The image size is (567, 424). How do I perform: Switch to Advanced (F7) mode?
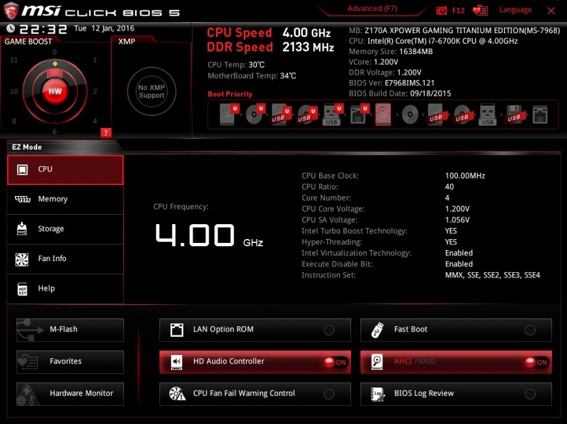(372, 8)
